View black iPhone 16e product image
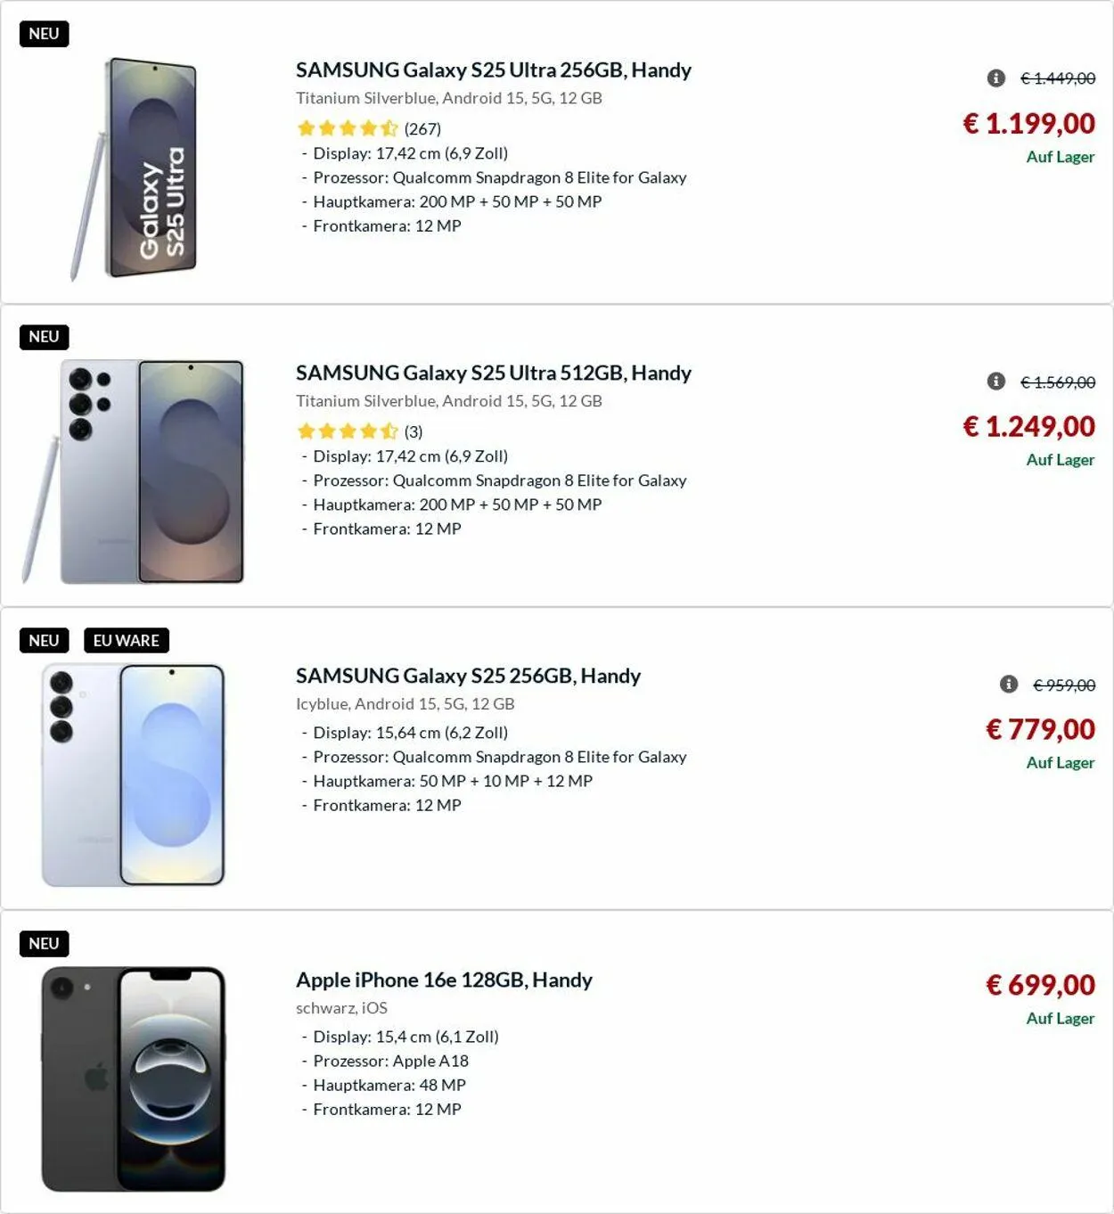Viewport: 1114px width, 1214px height. 134,1079
